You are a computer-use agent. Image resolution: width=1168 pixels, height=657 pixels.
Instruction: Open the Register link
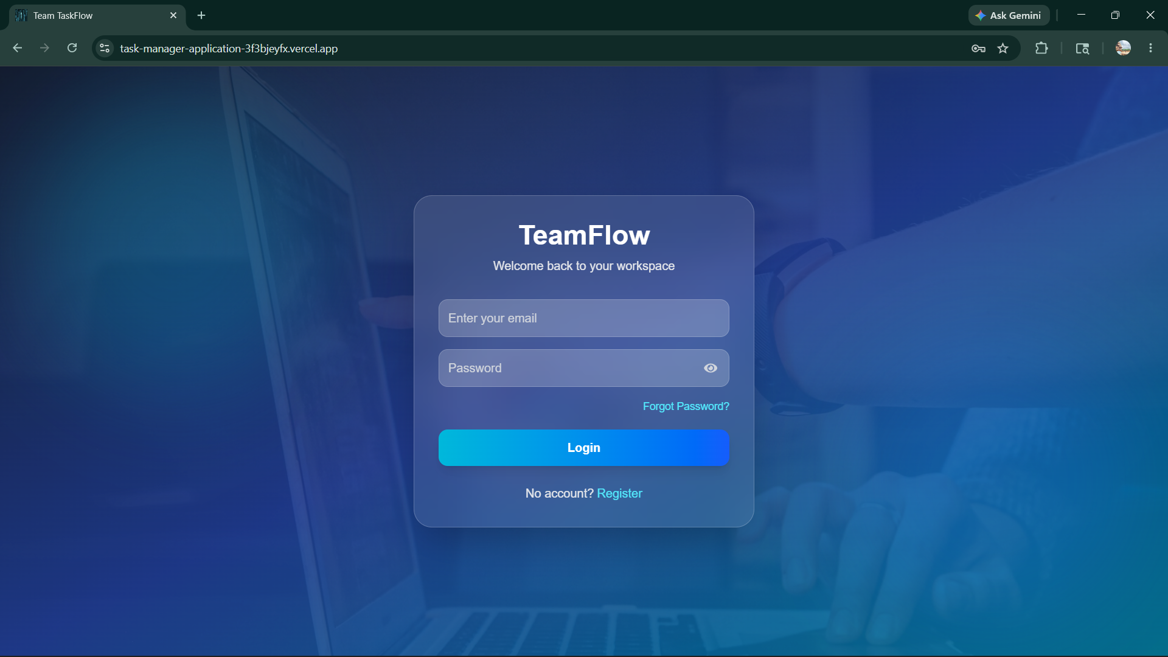coord(619,493)
